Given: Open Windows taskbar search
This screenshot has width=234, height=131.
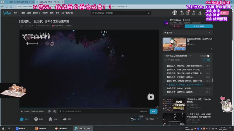Looking at the screenshot, I should point(9,128).
